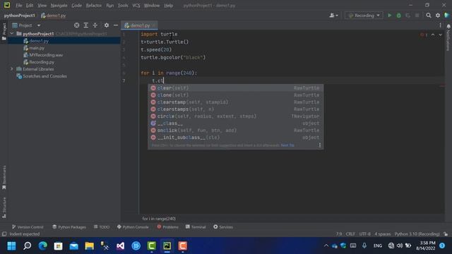Hide the Project tool window

click(116, 25)
